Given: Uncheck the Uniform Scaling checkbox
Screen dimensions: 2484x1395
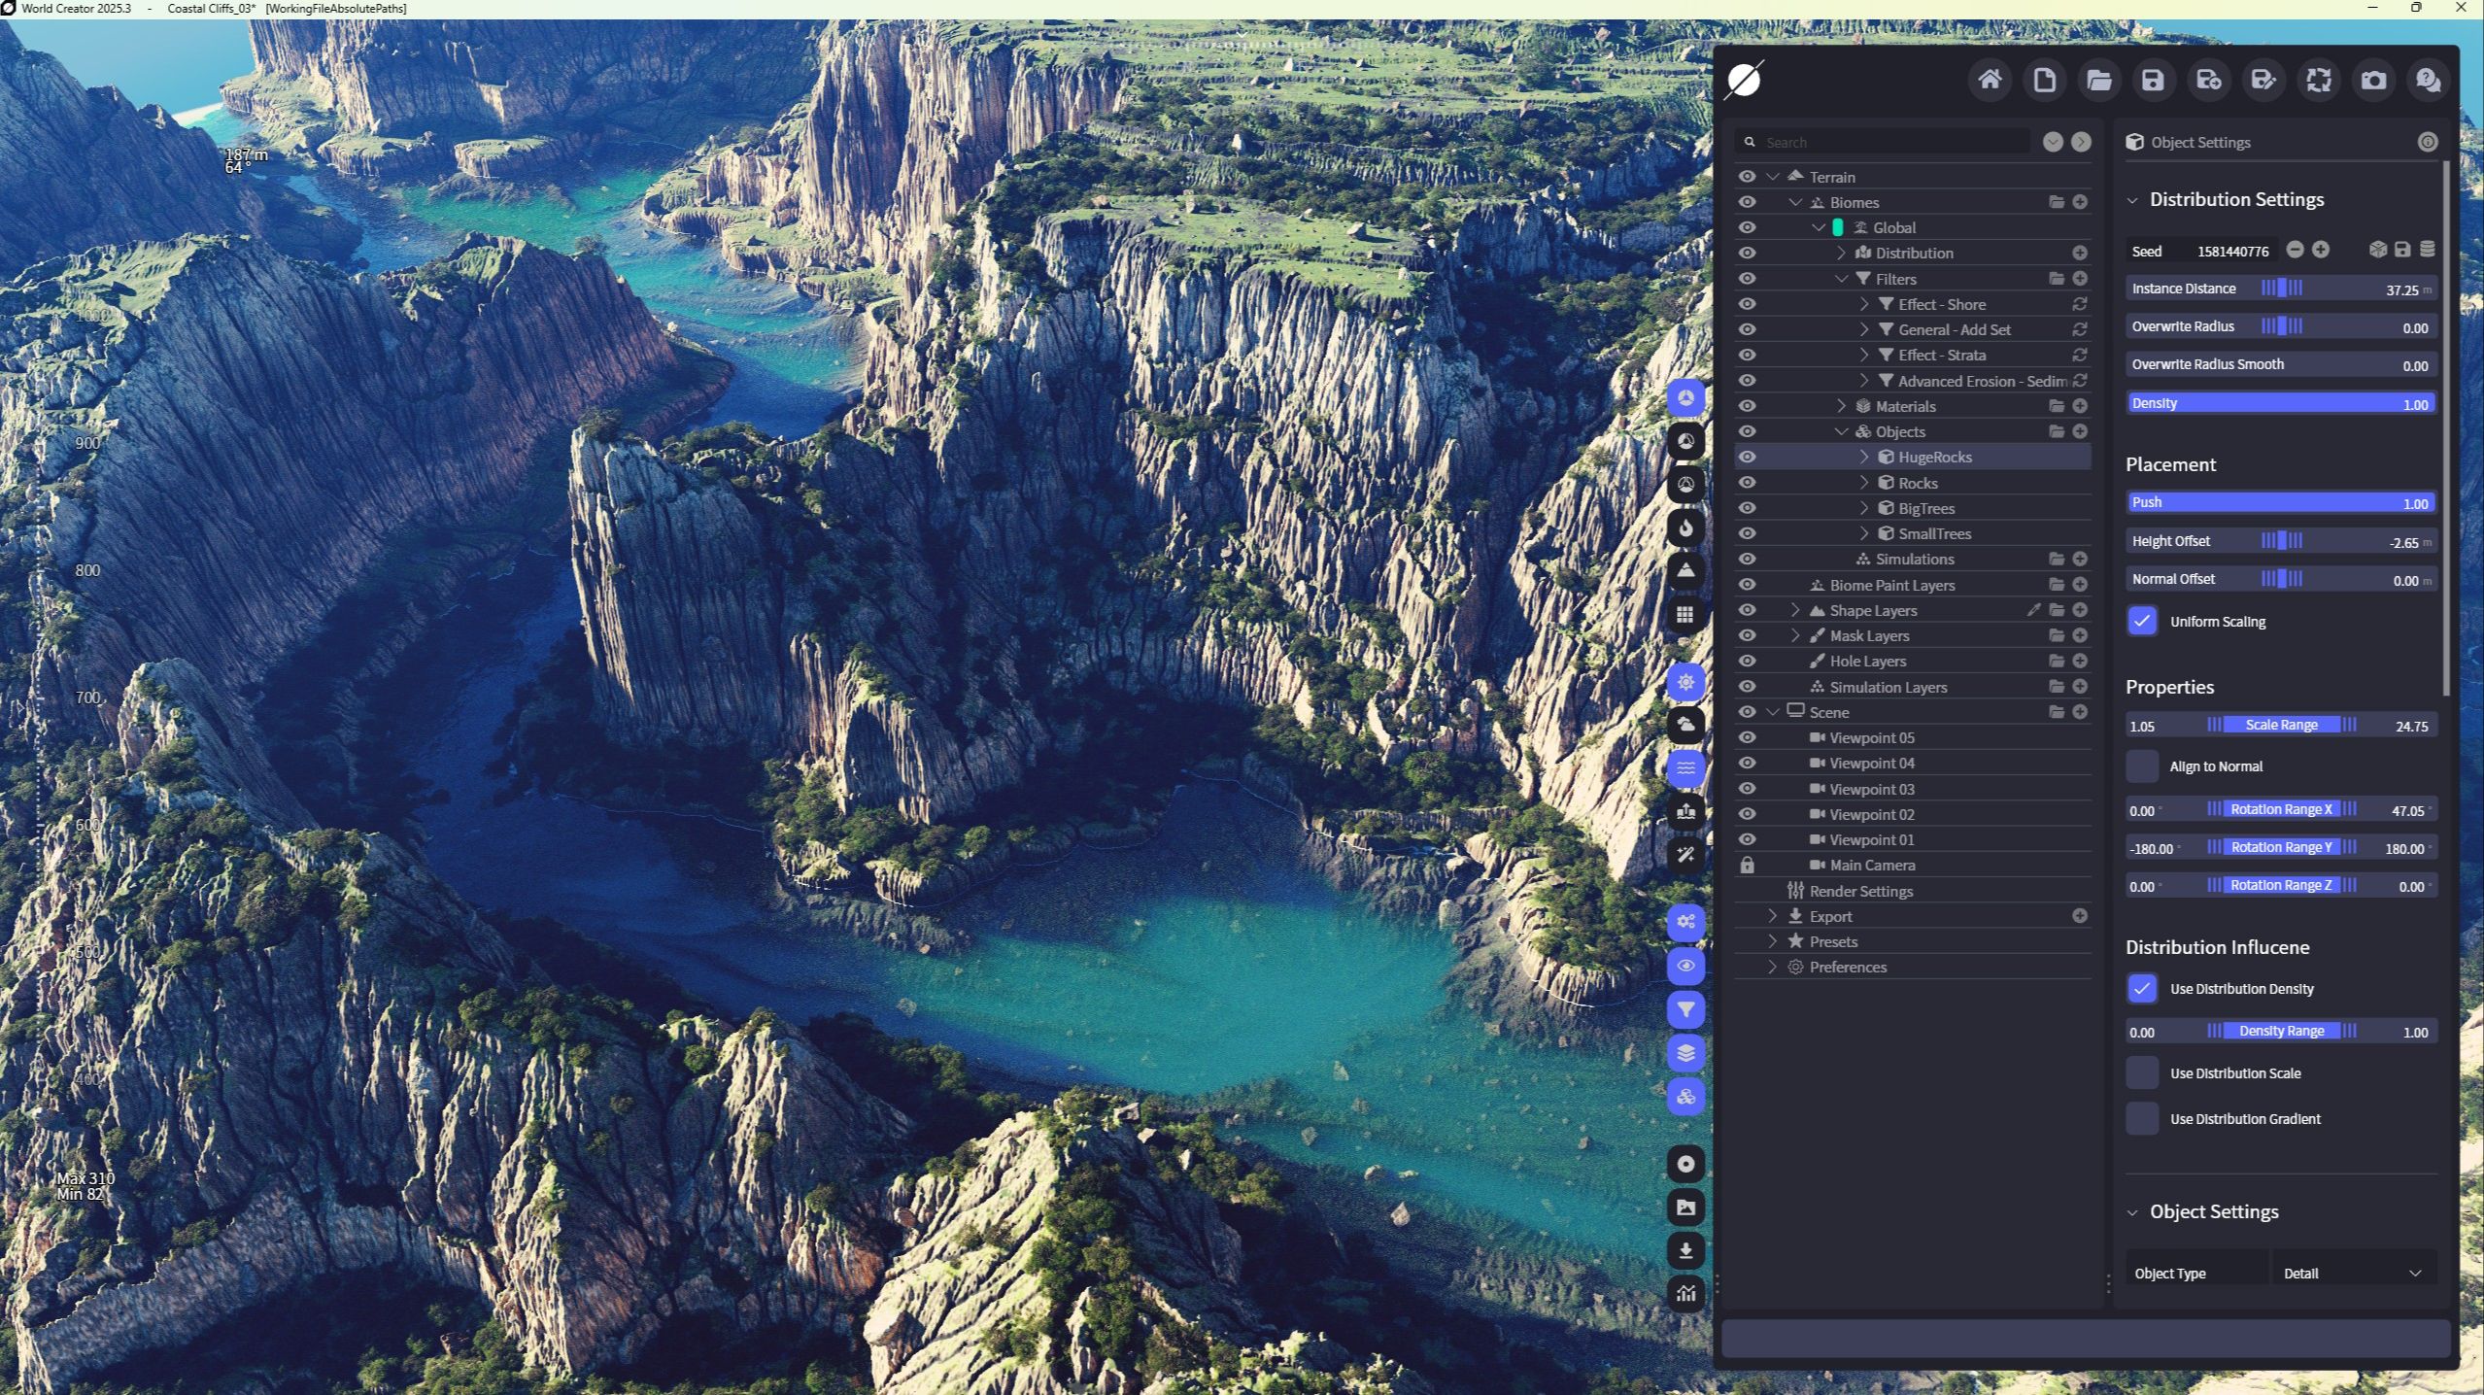Looking at the screenshot, I should pyautogui.click(x=2142, y=621).
